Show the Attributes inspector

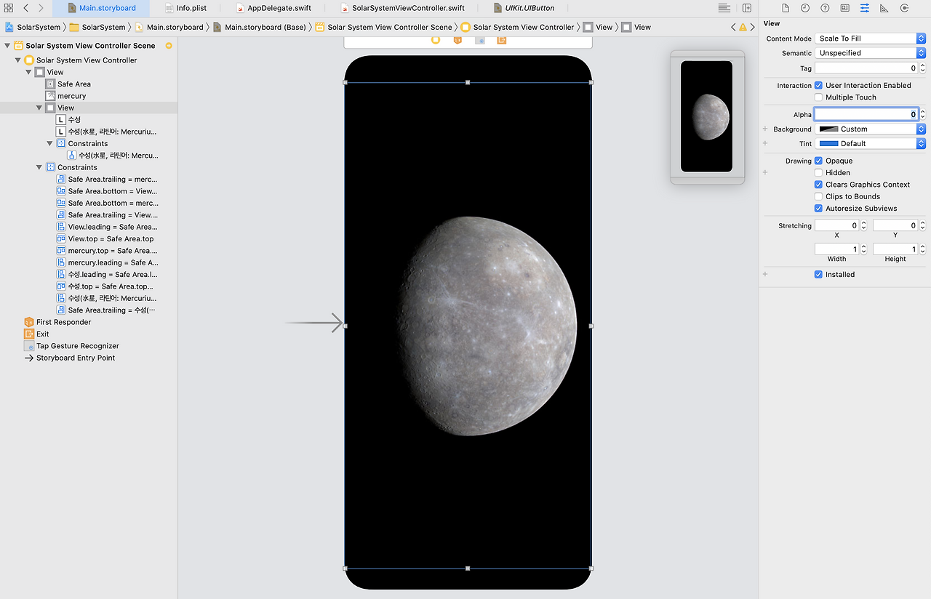pyautogui.click(x=865, y=8)
